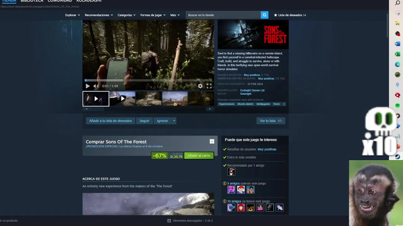Open the 10 amigos link
This screenshot has width=403, height=226.
(x=234, y=202)
